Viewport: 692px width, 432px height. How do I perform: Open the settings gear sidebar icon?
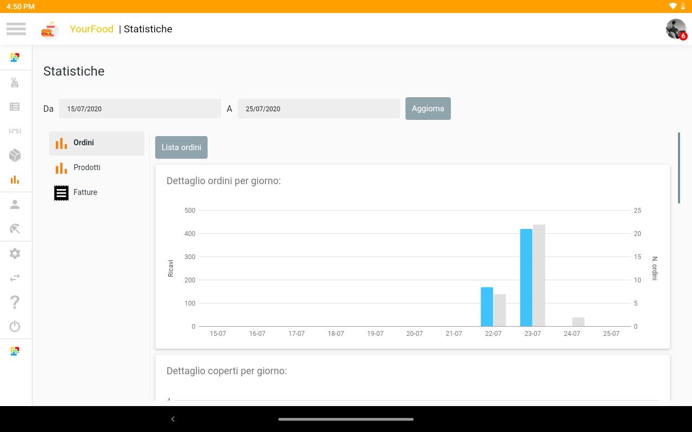pos(15,253)
